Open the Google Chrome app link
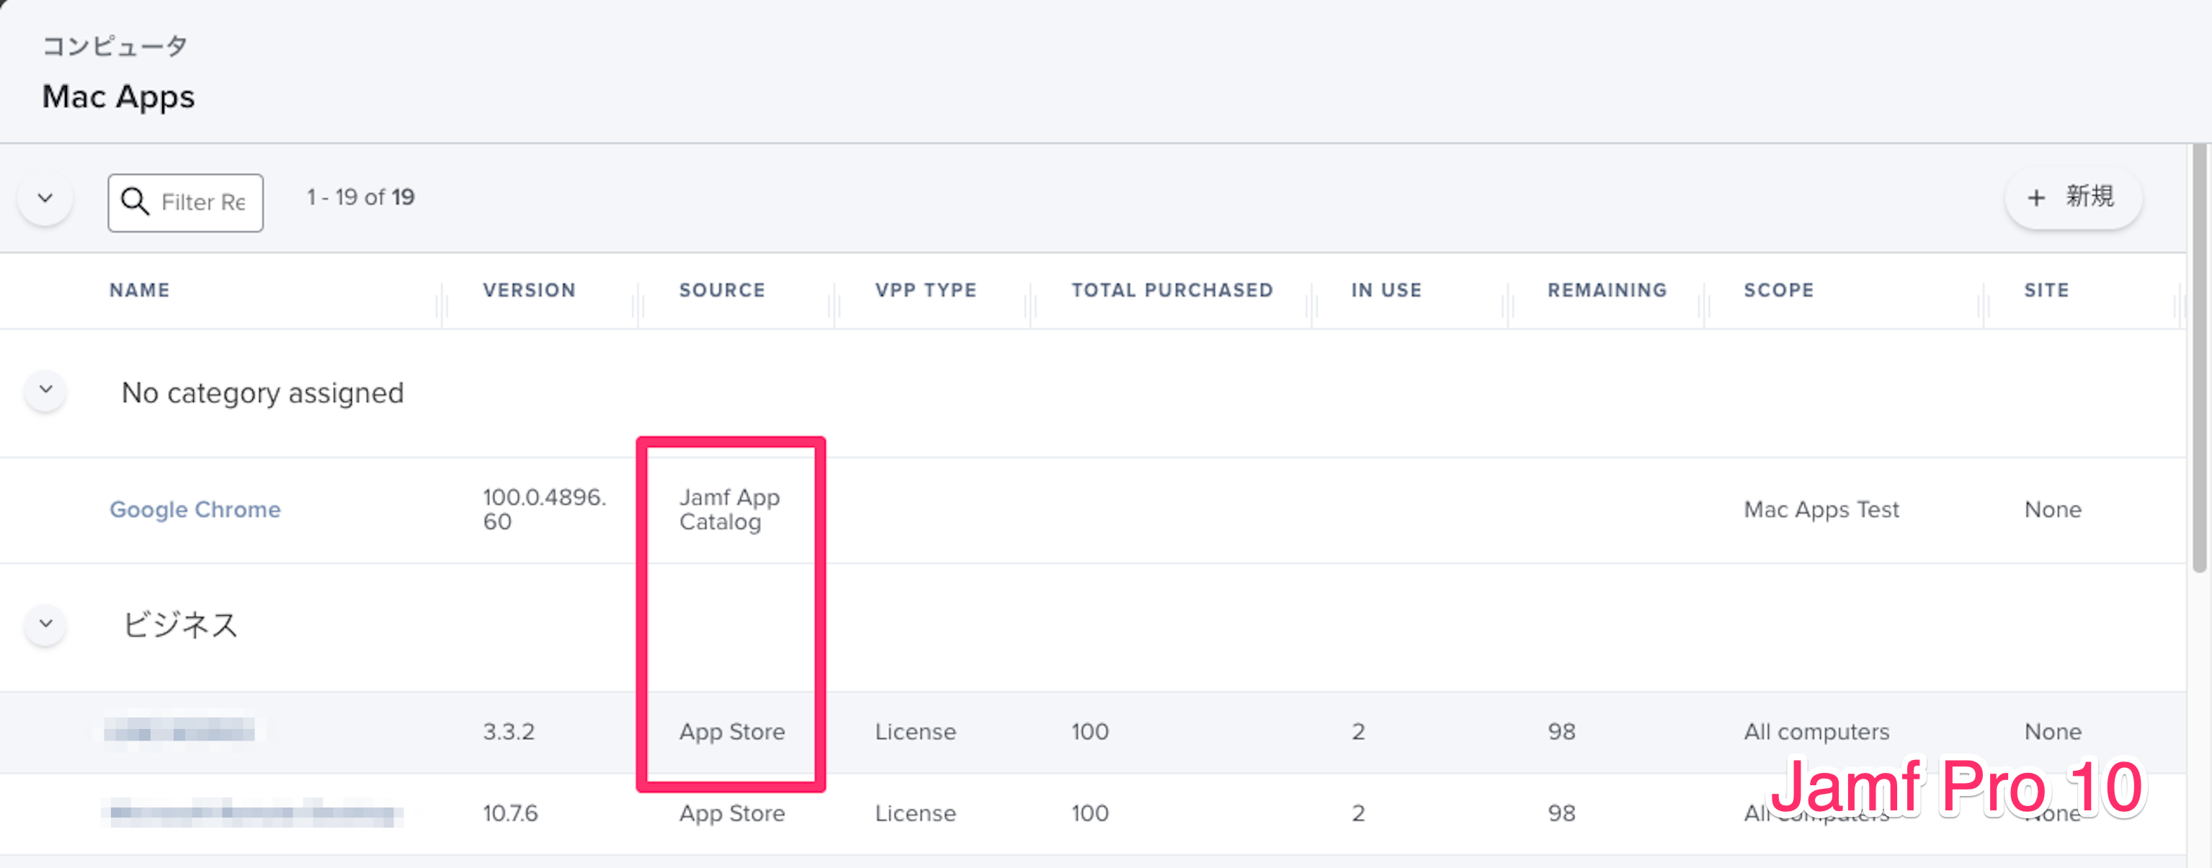 pos(195,509)
